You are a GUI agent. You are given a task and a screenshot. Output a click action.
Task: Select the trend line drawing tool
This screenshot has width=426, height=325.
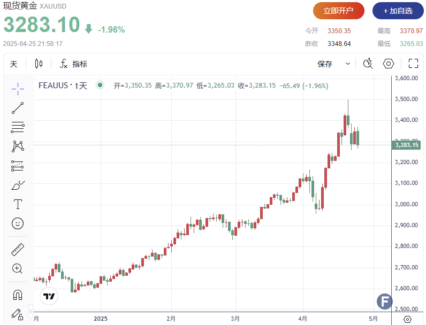point(18,107)
